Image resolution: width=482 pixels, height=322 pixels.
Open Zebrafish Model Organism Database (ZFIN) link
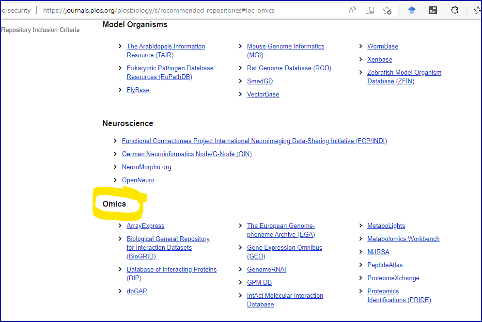point(404,77)
